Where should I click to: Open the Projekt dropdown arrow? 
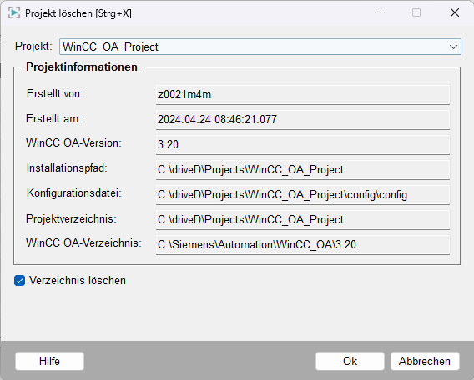[x=453, y=47]
